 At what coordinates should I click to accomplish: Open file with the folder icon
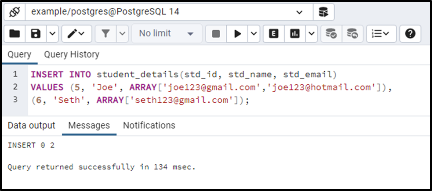click(15, 34)
